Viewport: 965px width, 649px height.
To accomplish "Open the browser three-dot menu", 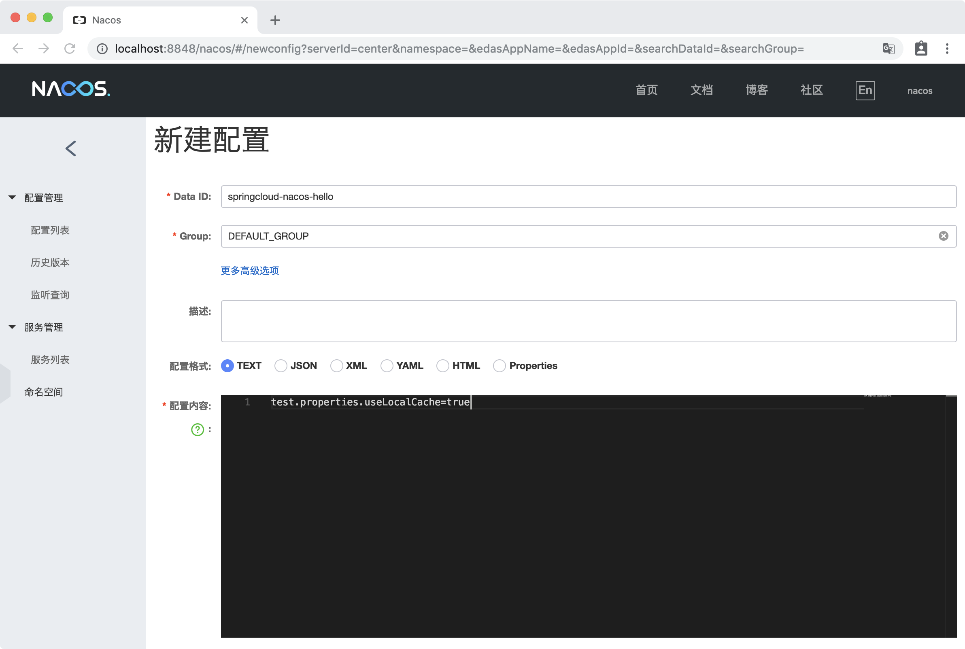I will click(947, 49).
